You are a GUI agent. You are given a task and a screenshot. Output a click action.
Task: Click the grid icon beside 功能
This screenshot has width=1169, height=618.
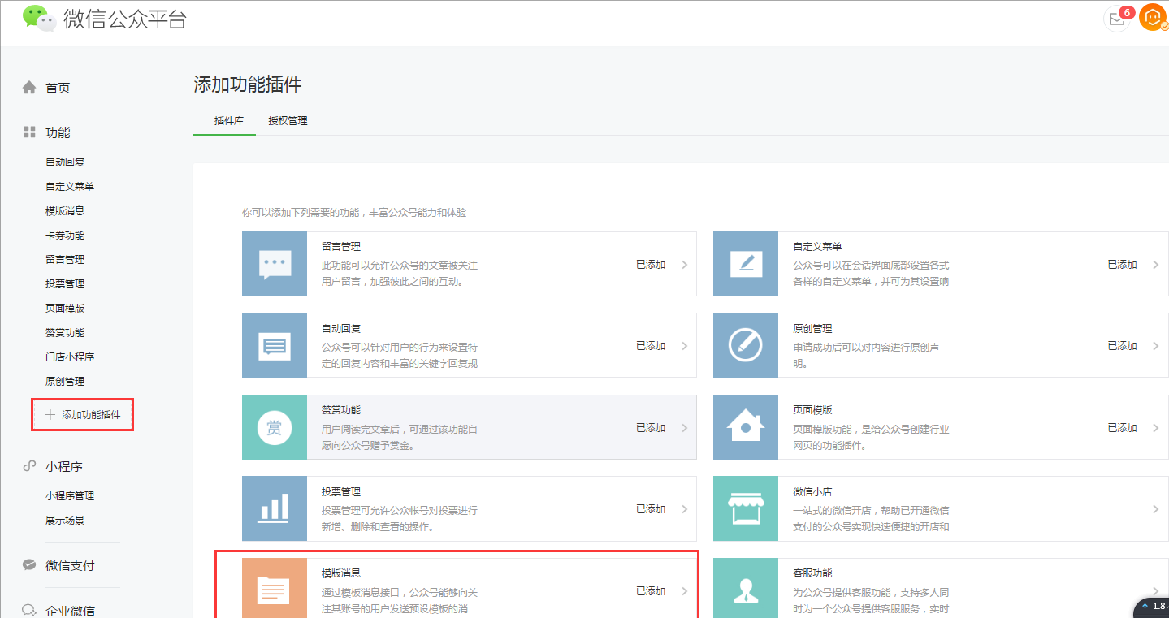pos(29,132)
